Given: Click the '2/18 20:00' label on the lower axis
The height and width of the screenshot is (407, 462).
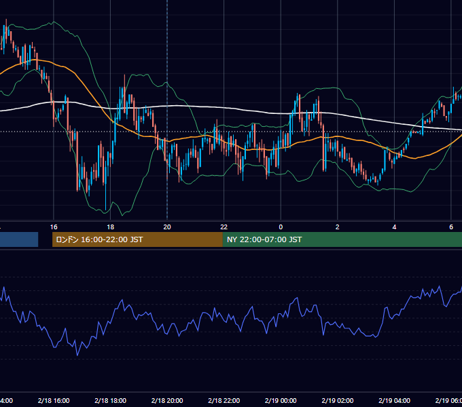Looking at the screenshot, I should click(x=167, y=400).
